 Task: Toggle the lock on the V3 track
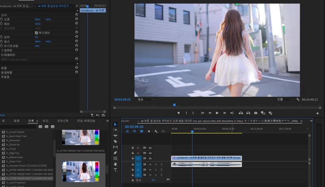(133, 148)
